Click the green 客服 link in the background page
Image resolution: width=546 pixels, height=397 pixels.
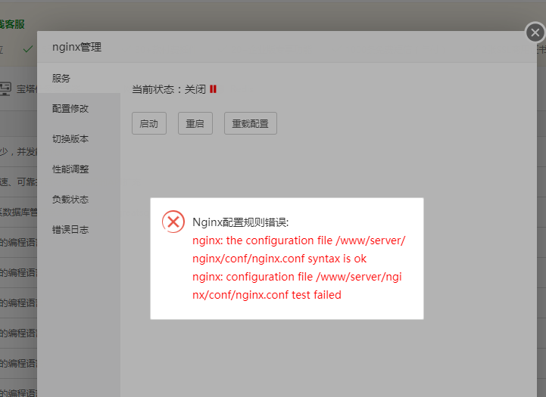tap(12, 24)
